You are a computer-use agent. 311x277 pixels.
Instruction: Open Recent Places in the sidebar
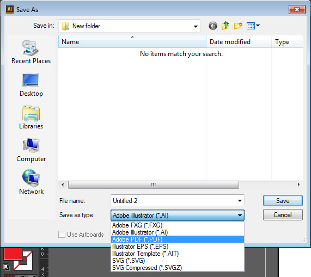[x=31, y=52]
